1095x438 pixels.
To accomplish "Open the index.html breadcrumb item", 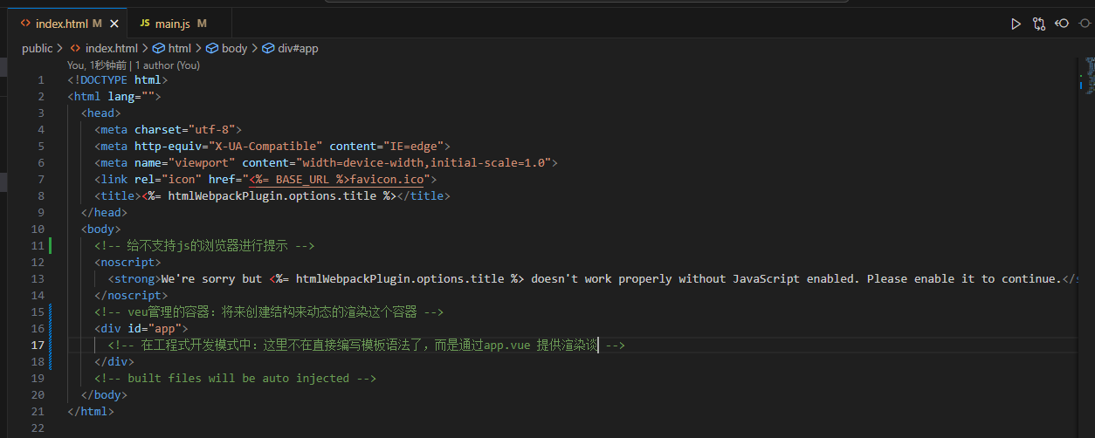I will coord(112,48).
